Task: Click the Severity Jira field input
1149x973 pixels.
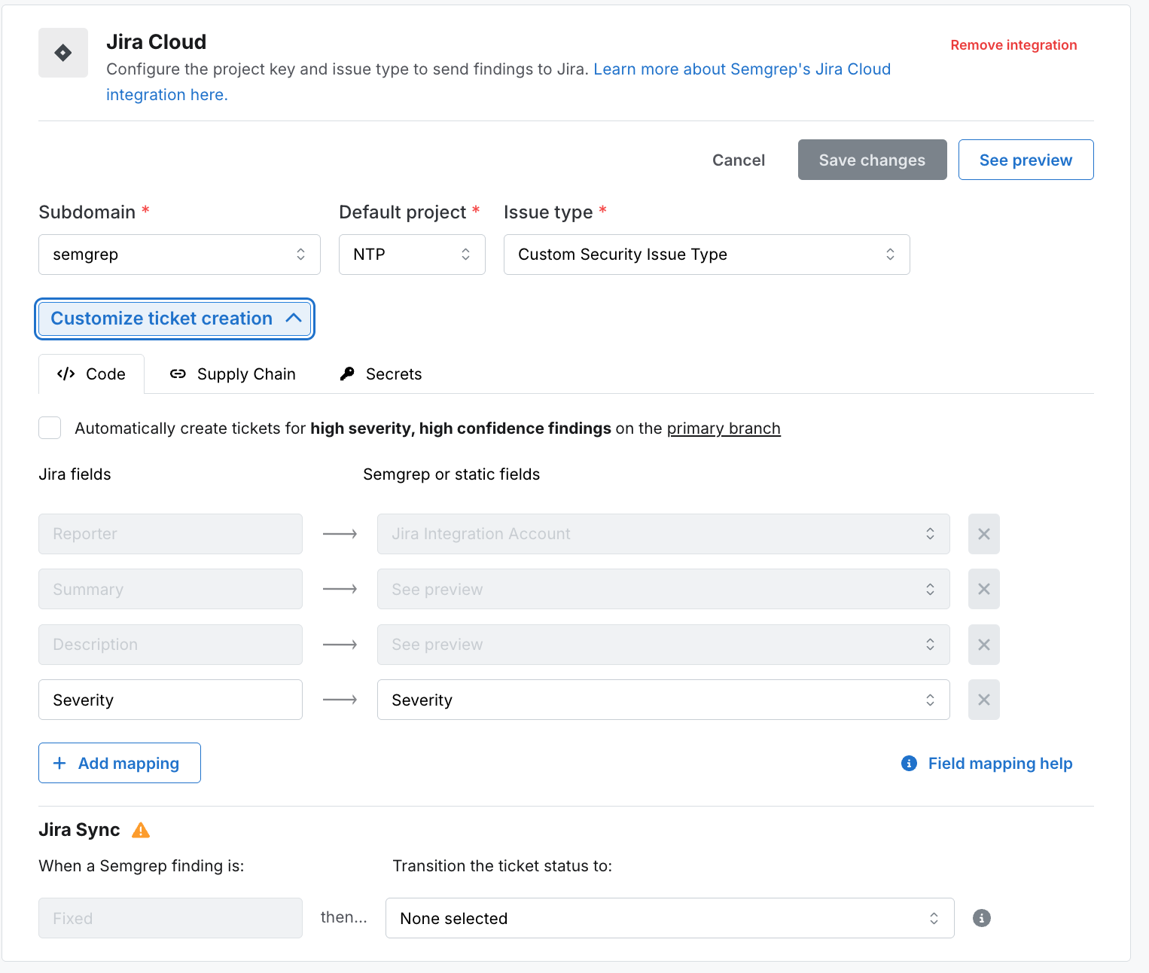Action: [x=170, y=700]
